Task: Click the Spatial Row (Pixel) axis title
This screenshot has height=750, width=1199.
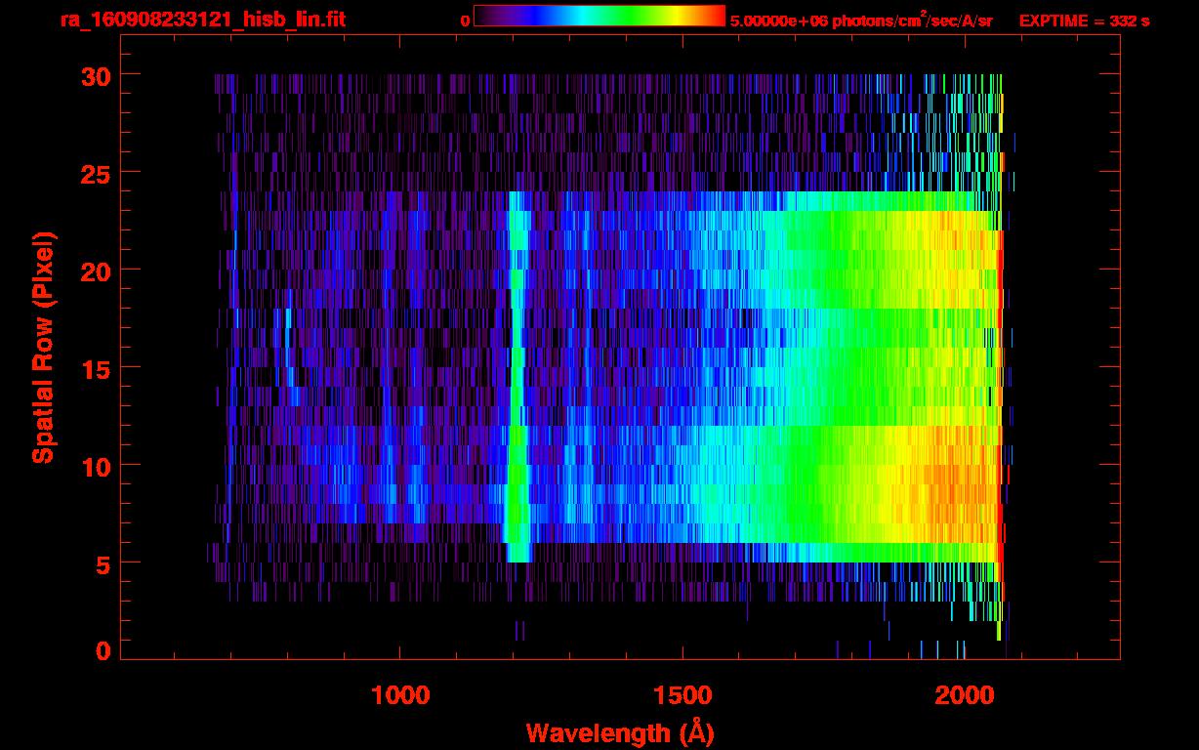Action: pyautogui.click(x=44, y=348)
